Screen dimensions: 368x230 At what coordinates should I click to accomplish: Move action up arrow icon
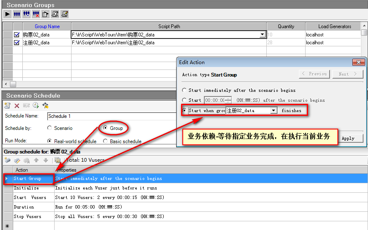[36, 160]
